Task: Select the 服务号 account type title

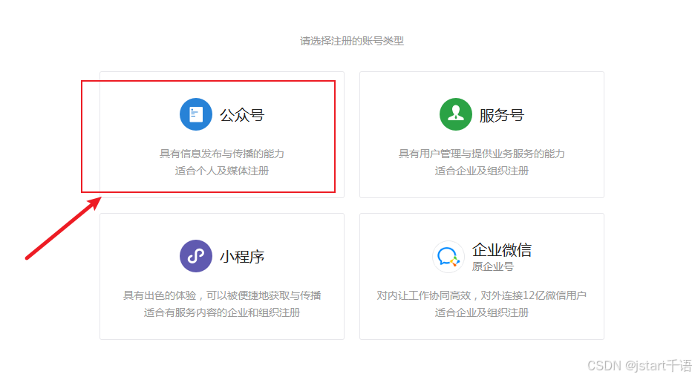Action: click(502, 115)
